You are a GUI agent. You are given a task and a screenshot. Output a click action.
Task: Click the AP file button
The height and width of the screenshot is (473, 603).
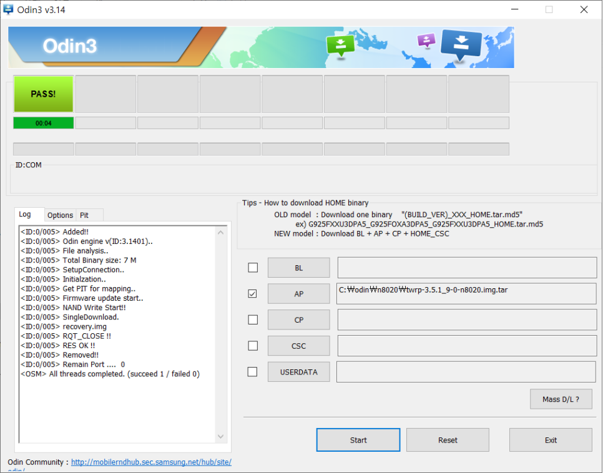pos(299,294)
